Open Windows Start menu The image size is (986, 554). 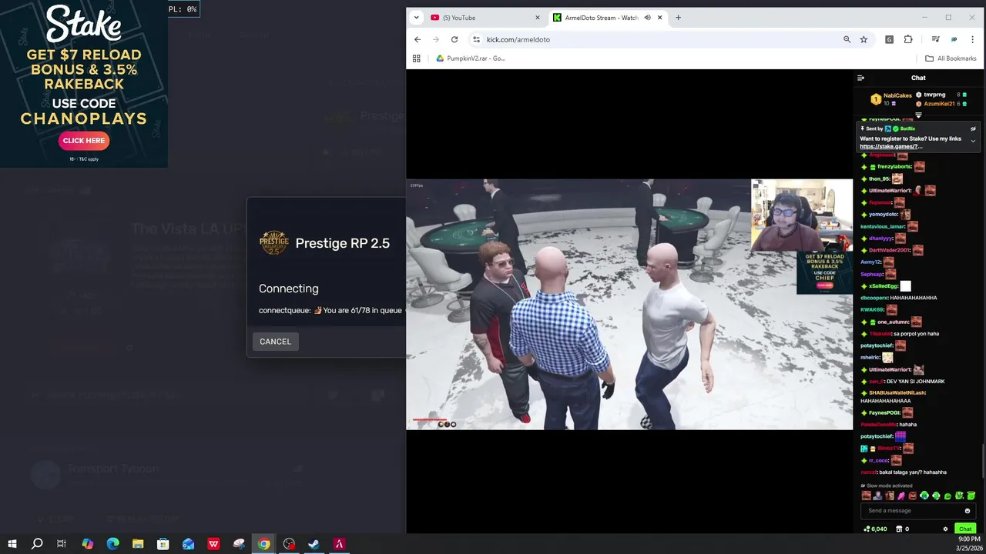tap(12, 544)
